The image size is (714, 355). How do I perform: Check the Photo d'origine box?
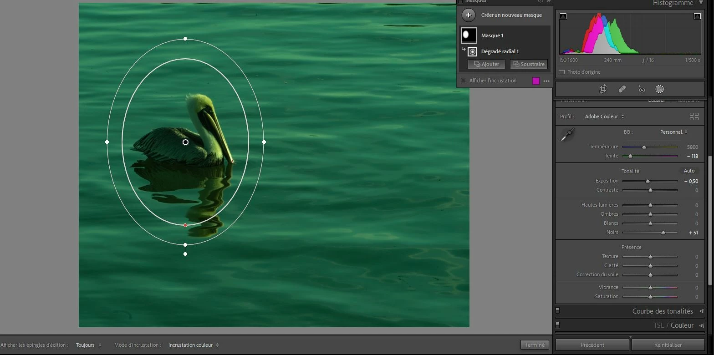pos(561,72)
